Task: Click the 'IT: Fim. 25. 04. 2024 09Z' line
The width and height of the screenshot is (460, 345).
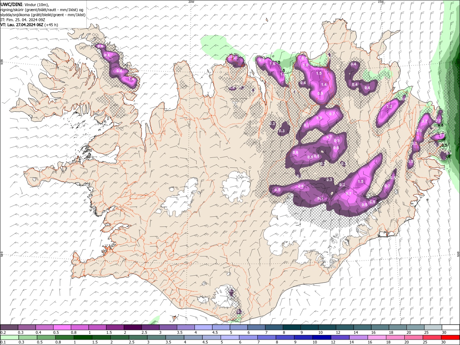Action: (x=23, y=20)
